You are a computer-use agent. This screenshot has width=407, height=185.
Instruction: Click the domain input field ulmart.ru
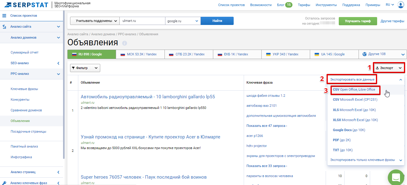tap(142, 21)
